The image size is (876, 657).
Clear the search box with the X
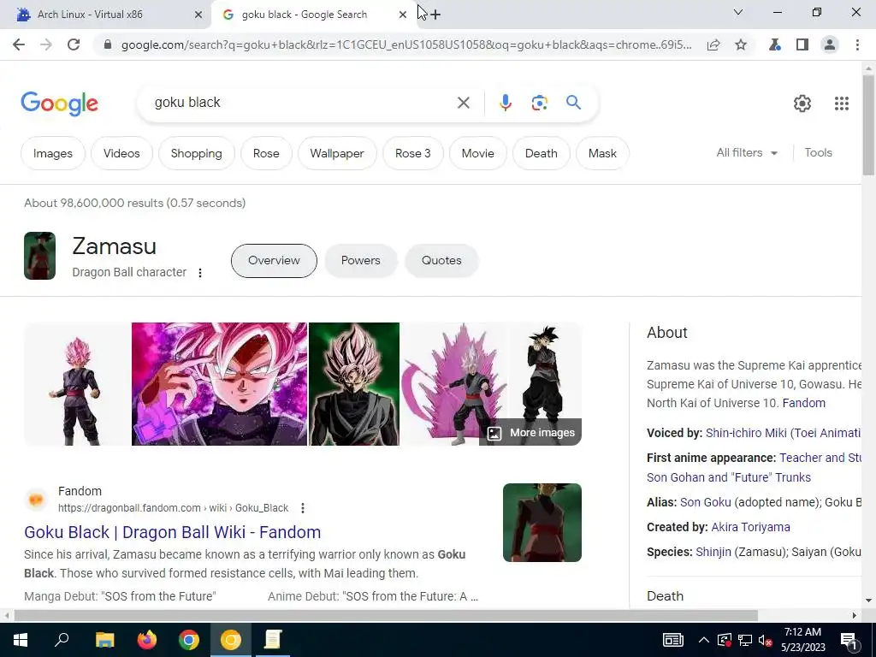(x=464, y=103)
